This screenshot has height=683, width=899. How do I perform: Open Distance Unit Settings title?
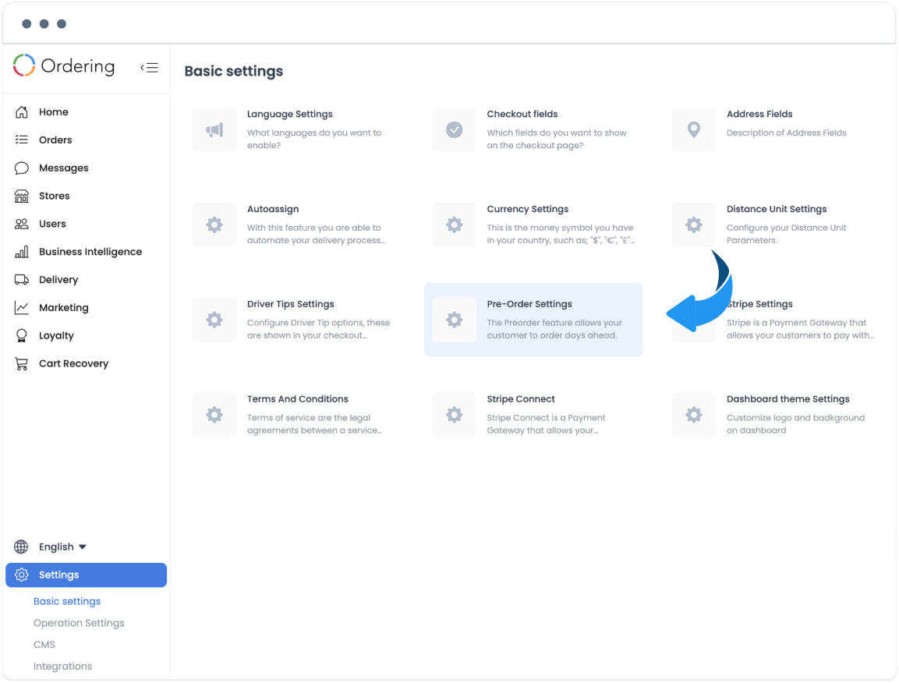click(777, 209)
